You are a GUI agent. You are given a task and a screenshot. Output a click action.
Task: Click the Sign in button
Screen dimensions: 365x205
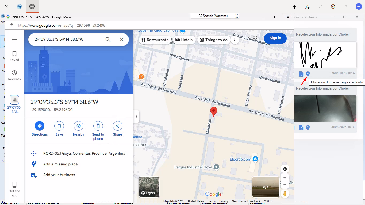point(275,38)
